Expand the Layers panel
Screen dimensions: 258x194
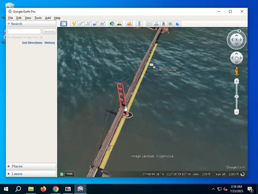[x=9, y=174]
